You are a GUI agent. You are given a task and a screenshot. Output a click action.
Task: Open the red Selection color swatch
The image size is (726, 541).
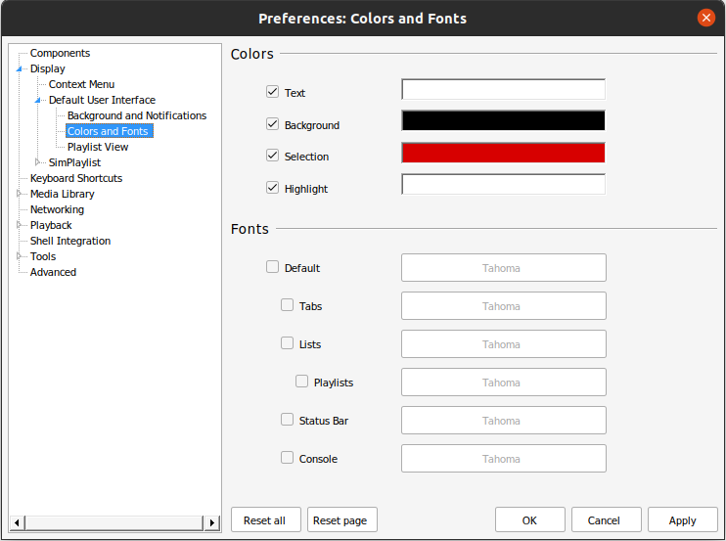pyautogui.click(x=503, y=153)
